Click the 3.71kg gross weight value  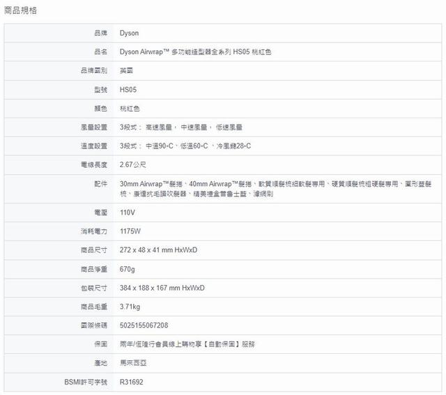point(130,307)
